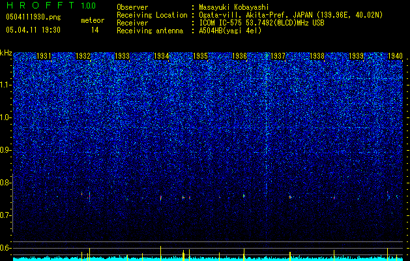Click the 1.0 kHz axis label

pos(6,118)
